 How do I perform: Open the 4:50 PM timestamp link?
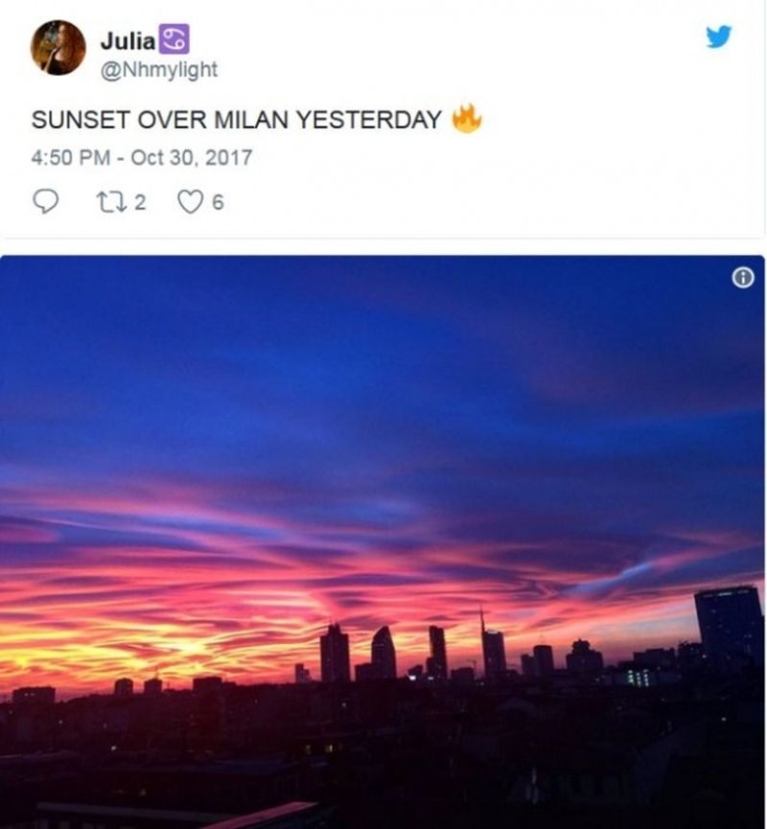click(70, 157)
